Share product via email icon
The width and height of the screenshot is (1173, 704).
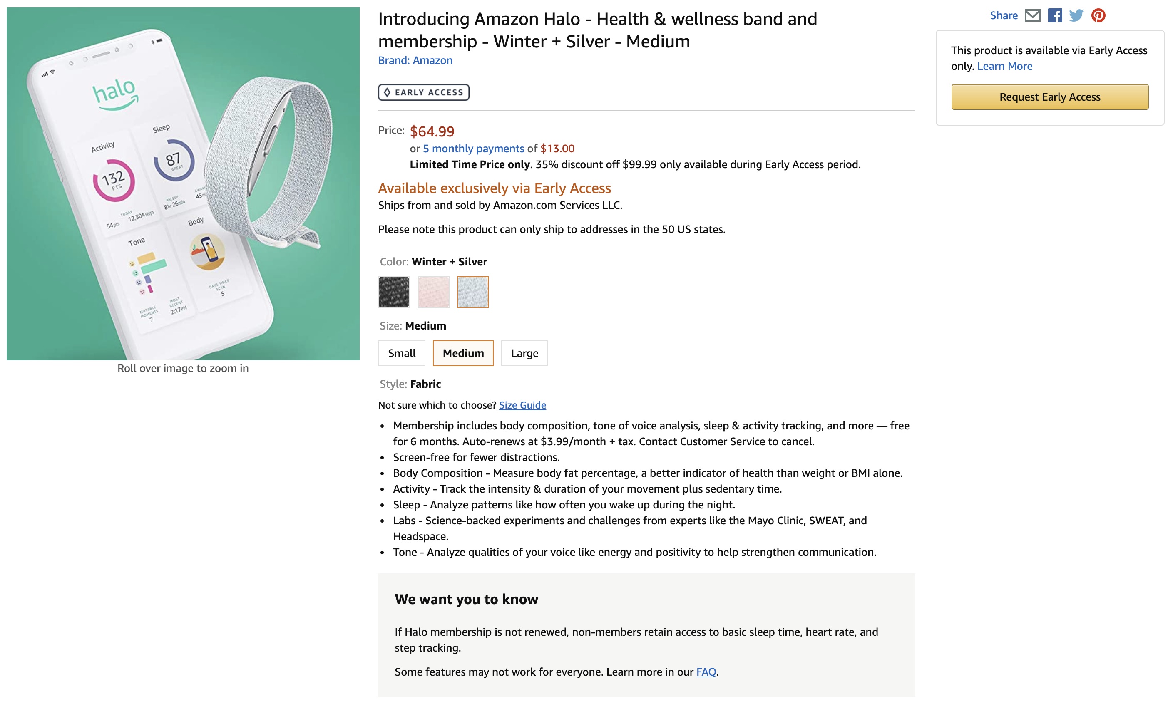click(x=1032, y=16)
